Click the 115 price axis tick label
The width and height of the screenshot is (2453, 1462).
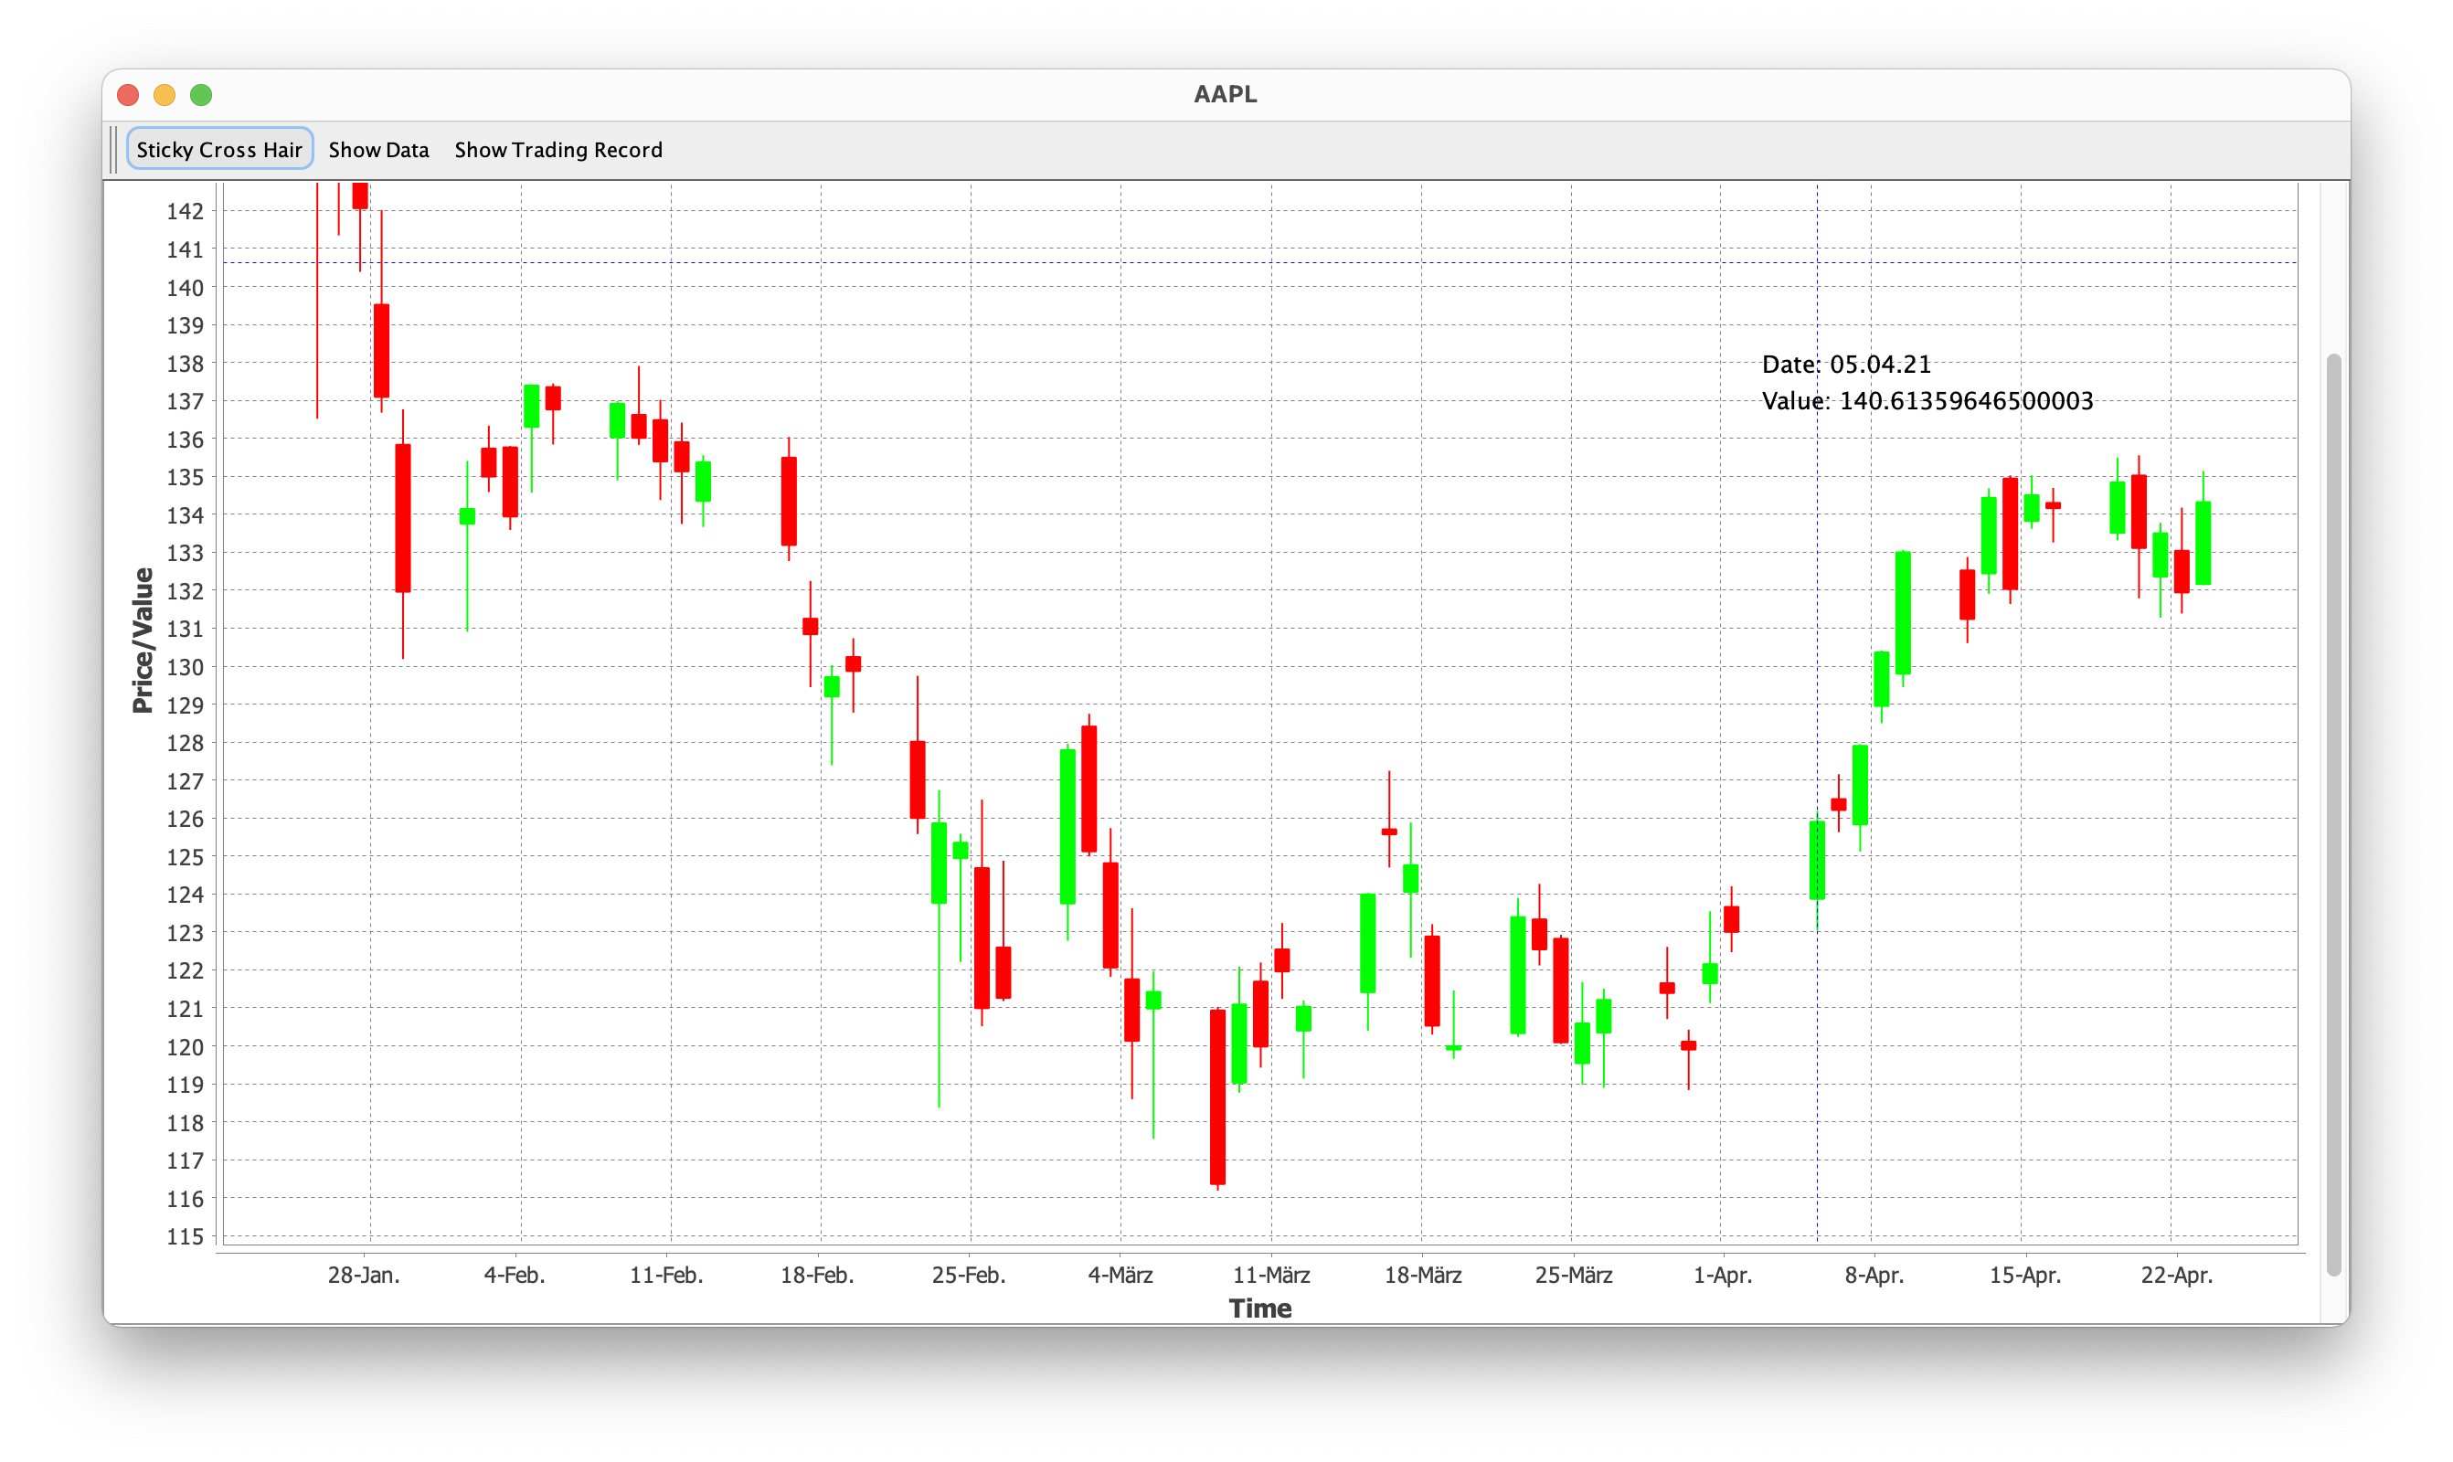point(186,1236)
